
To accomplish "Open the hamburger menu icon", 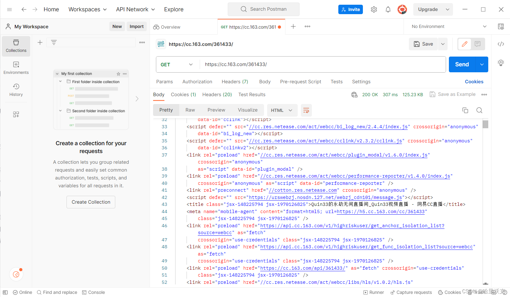I will point(9,9).
